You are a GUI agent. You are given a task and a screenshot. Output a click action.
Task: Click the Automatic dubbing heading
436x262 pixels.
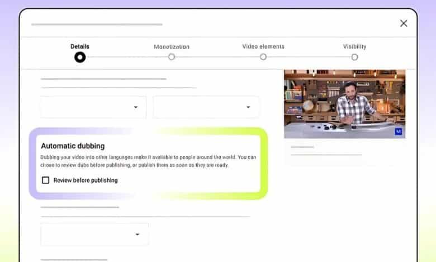coord(73,146)
